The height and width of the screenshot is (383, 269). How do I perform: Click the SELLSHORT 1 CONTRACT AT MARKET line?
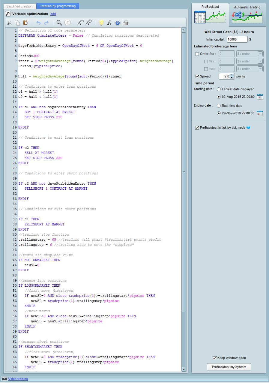pos(56,188)
